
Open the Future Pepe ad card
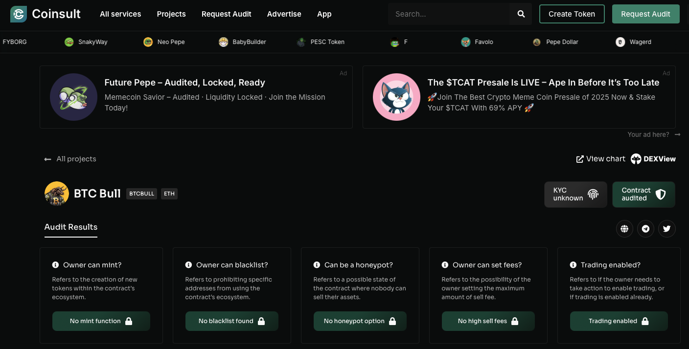(x=196, y=97)
